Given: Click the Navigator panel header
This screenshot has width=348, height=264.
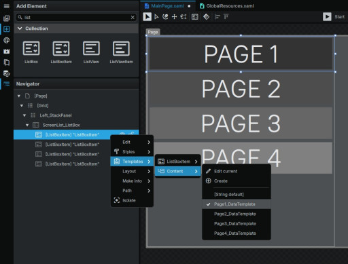Looking at the screenshot, I should tap(76, 84).
